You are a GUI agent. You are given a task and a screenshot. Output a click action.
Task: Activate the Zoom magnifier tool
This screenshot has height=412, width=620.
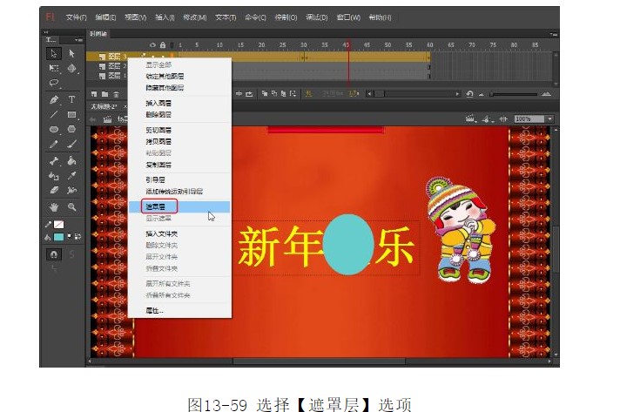pos(71,206)
